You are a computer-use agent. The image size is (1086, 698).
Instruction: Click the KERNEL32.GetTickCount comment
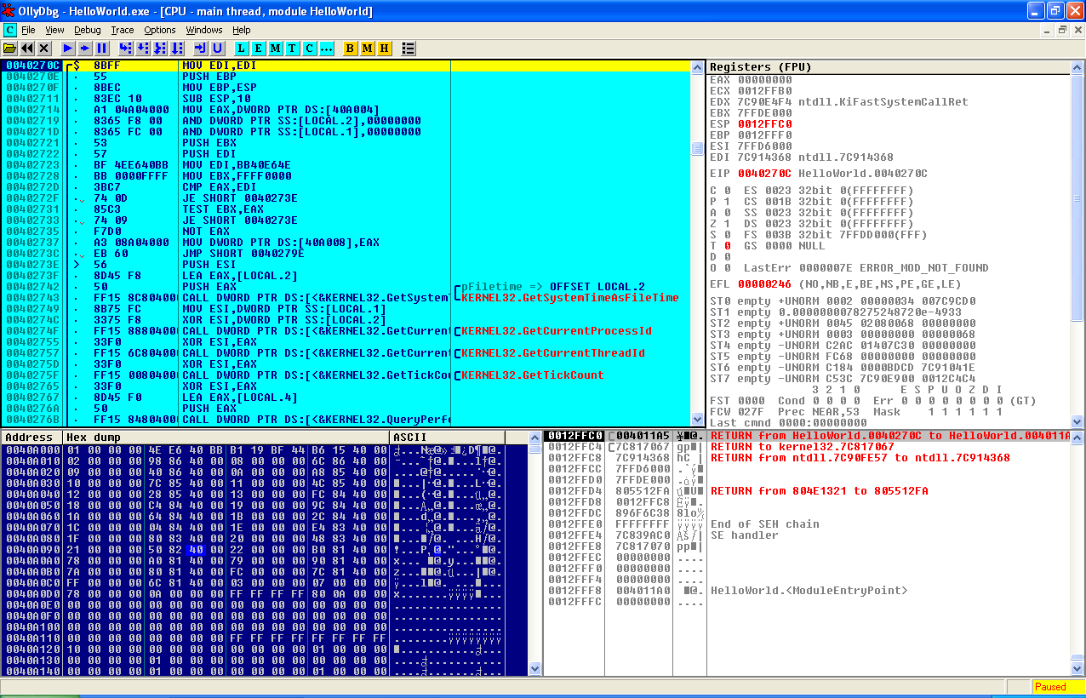click(x=533, y=375)
